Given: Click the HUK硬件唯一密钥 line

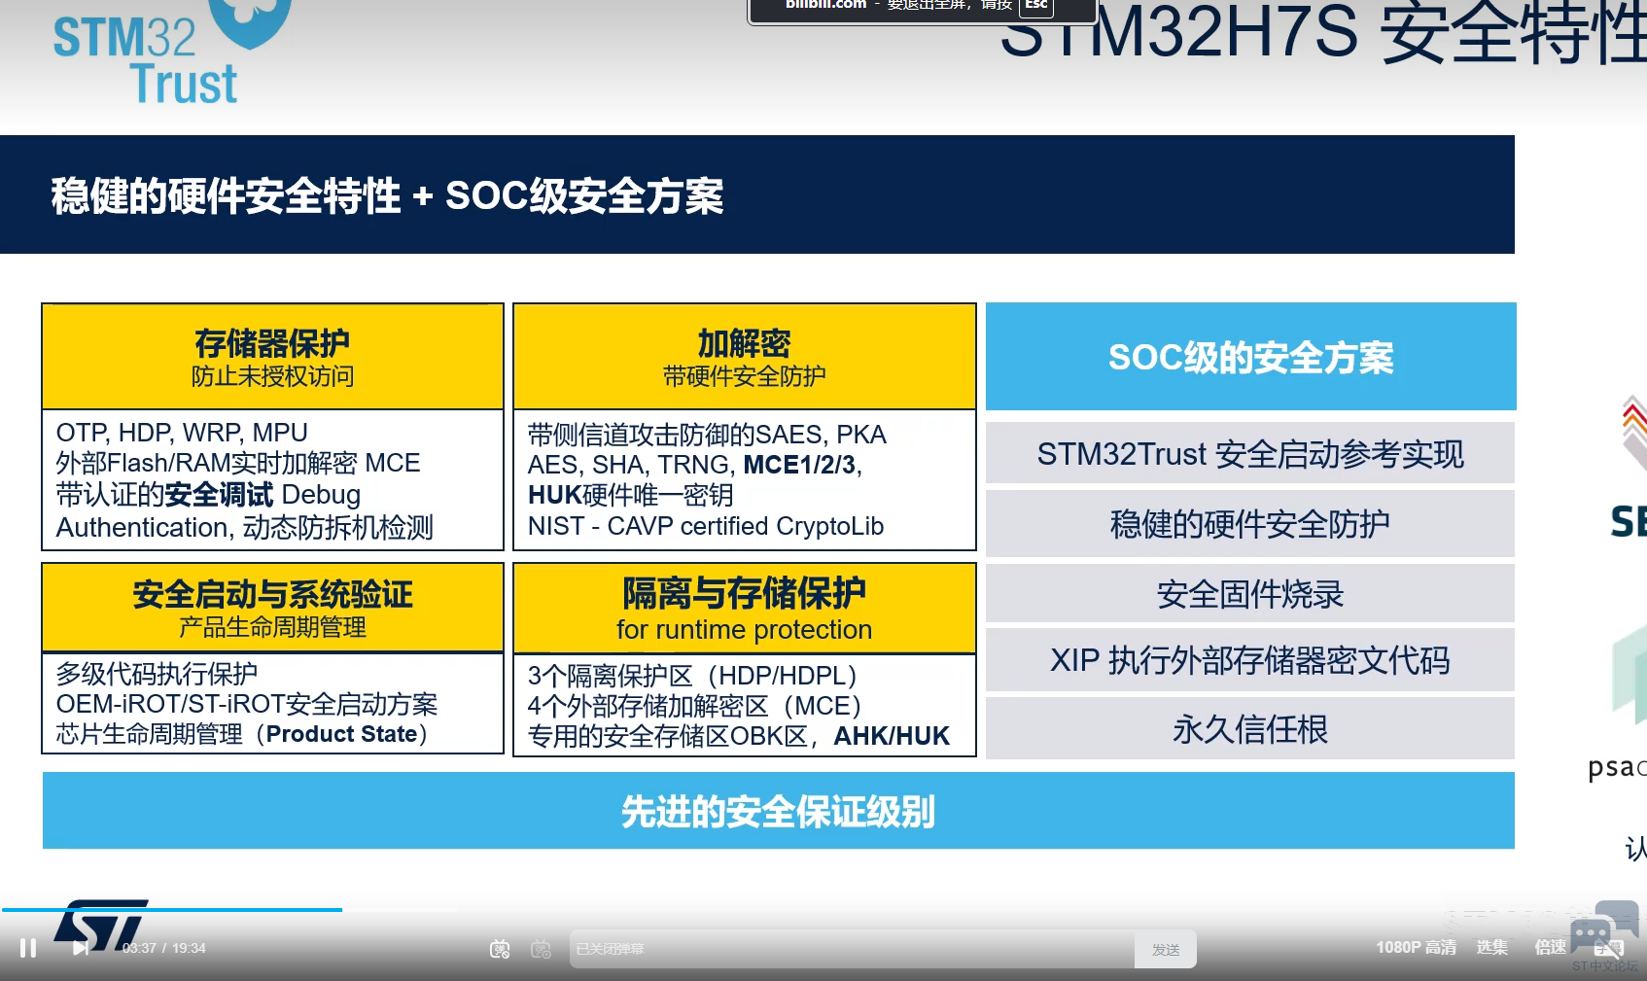Looking at the screenshot, I should 630,495.
